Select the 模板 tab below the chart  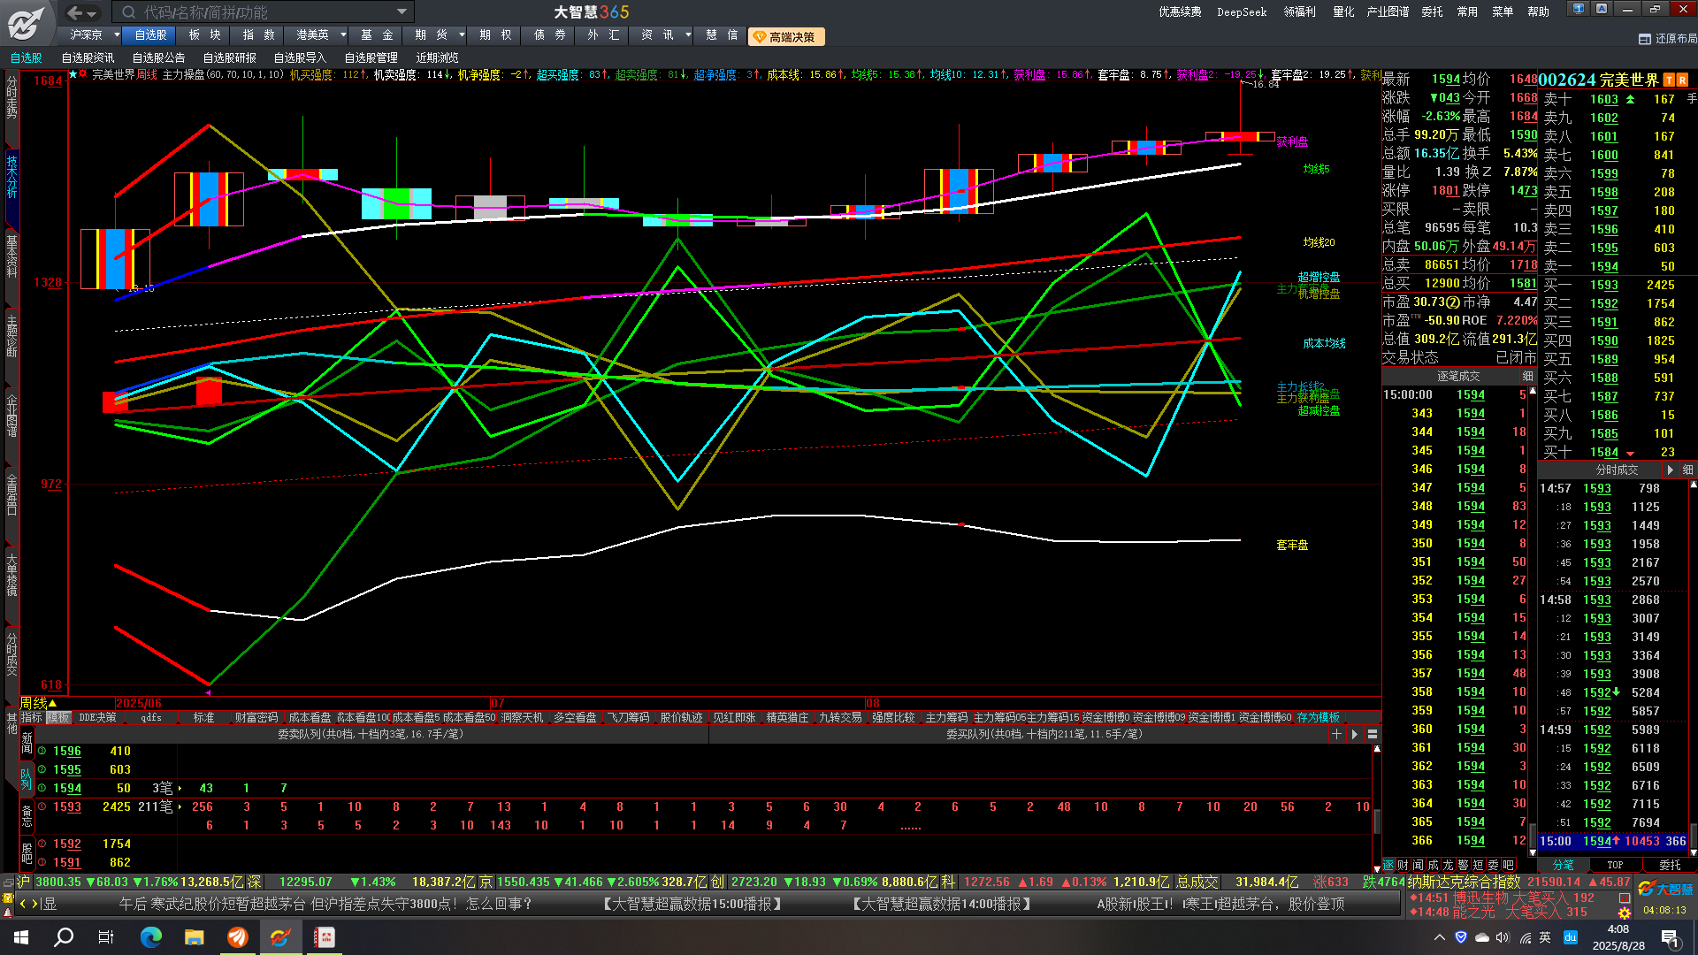[x=58, y=717]
